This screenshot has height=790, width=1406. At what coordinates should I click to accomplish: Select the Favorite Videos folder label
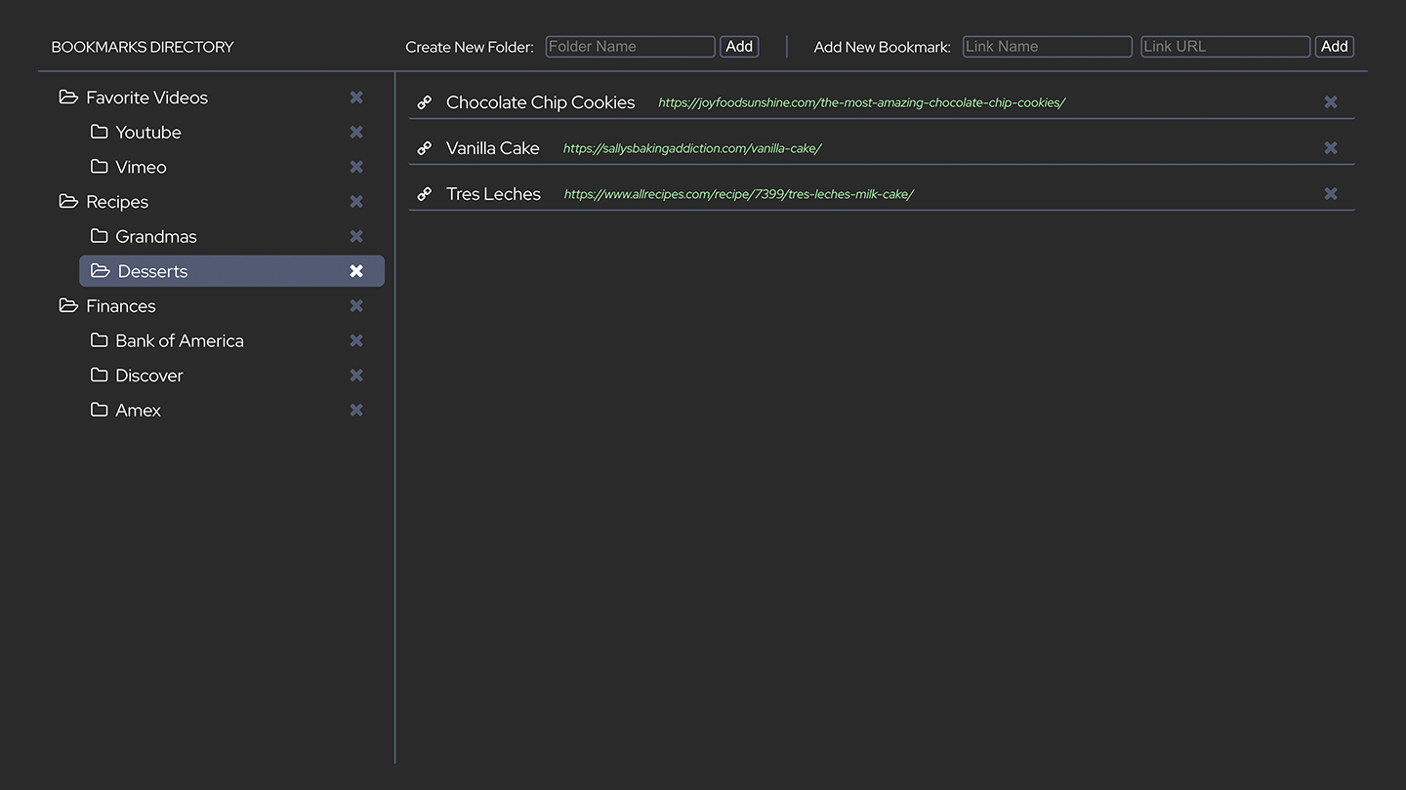point(146,98)
